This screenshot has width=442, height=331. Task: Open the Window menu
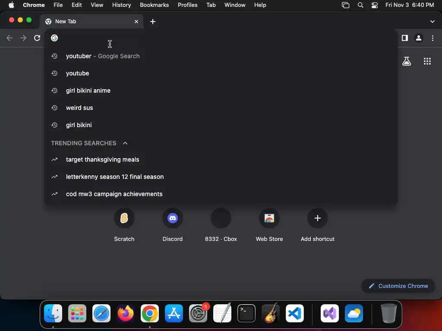[235, 5]
